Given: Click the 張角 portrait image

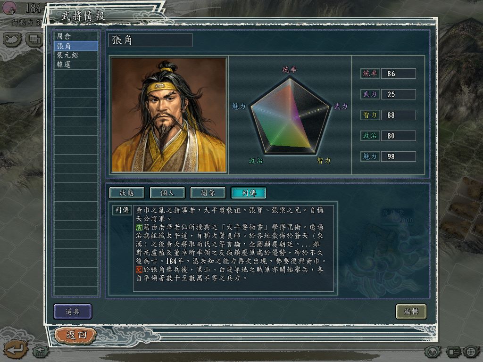Looking at the screenshot, I should tap(168, 115).
